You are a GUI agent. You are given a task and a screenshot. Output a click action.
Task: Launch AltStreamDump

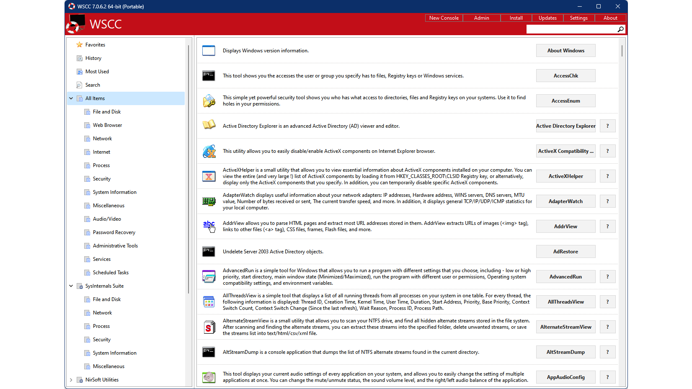tap(565, 352)
